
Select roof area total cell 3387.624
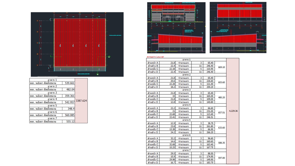(81, 101)
